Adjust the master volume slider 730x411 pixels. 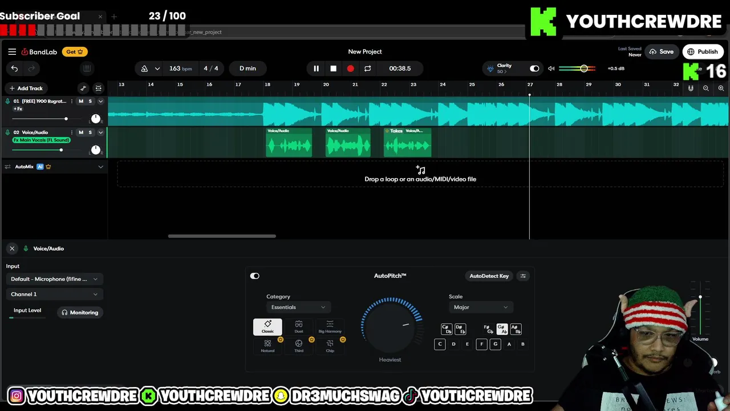point(577,68)
